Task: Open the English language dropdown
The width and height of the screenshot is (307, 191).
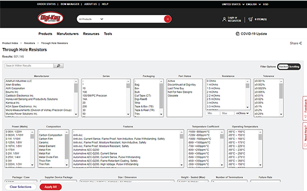Action: click(253, 4)
